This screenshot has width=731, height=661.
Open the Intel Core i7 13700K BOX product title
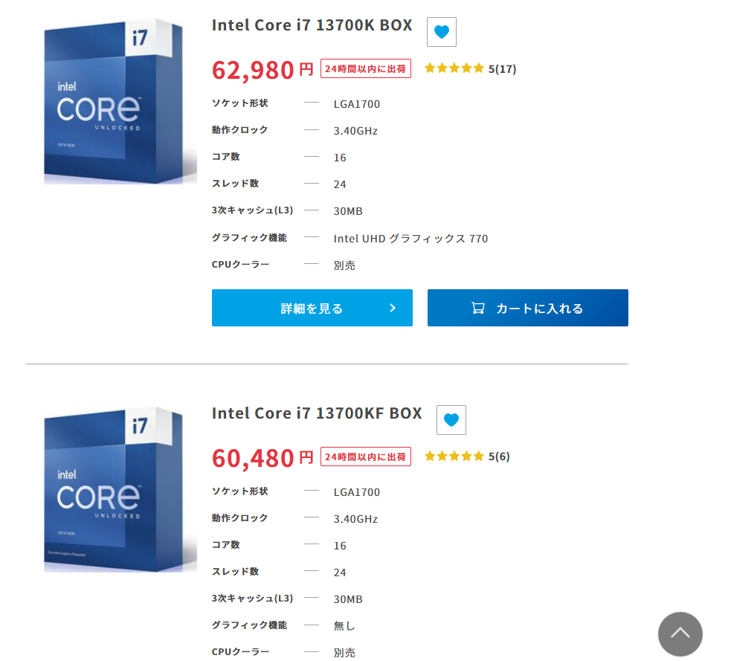pos(312,25)
